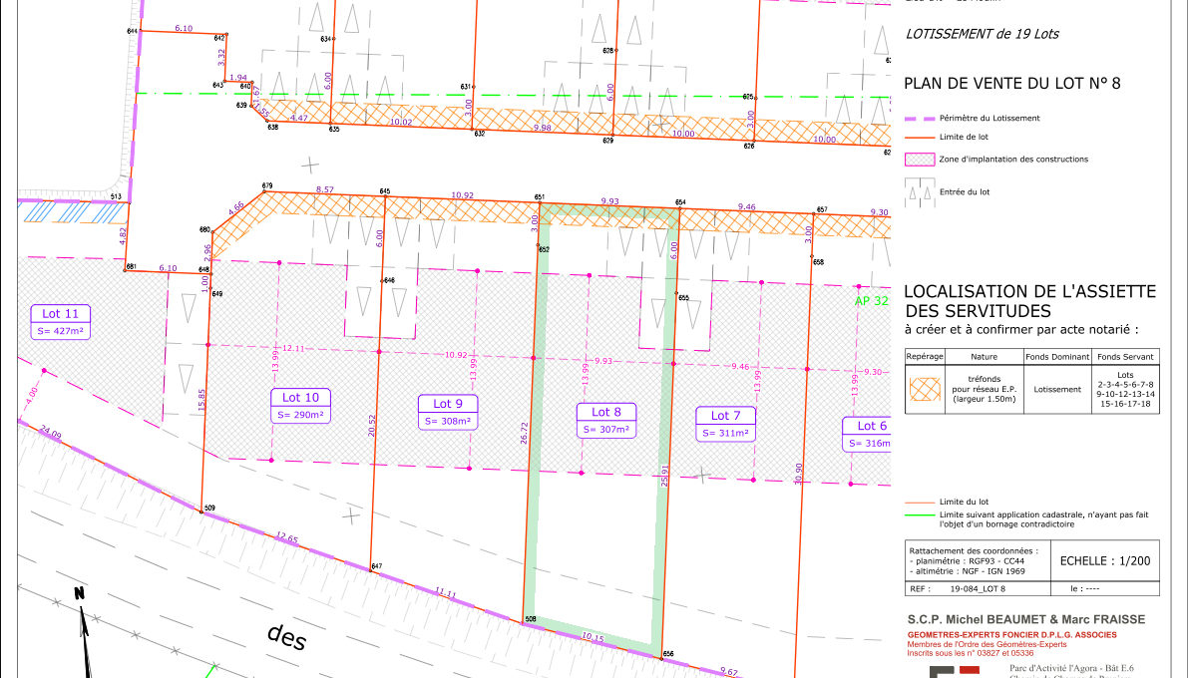Click the '10.02' dimension on upper boundary
Image resolution: width=1188 pixels, height=678 pixels.
401,122
